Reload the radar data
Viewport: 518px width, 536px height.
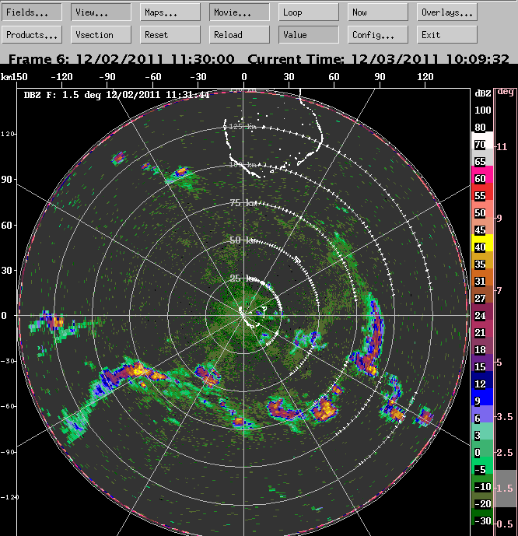pyautogui.click(x=240, y=35)
